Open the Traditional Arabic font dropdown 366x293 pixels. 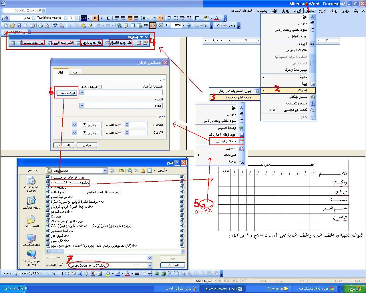click(x=66, y=18)
